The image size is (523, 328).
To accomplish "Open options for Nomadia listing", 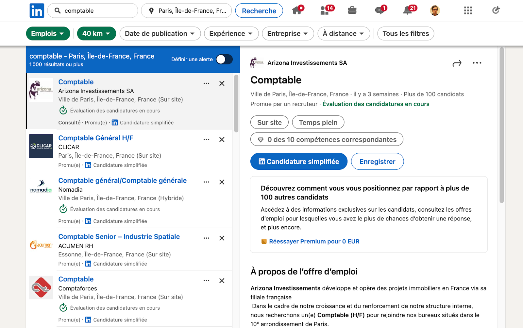I will [206, 182].
